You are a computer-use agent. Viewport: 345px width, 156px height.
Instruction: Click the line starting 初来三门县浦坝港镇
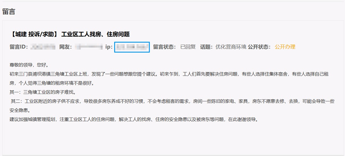(169, 74)
